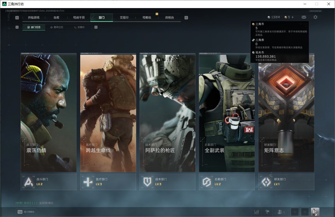Screen dimensions: 335x217
Task: Click the 战术部门 LV.3 level label
Action: (x=158, y=184)
